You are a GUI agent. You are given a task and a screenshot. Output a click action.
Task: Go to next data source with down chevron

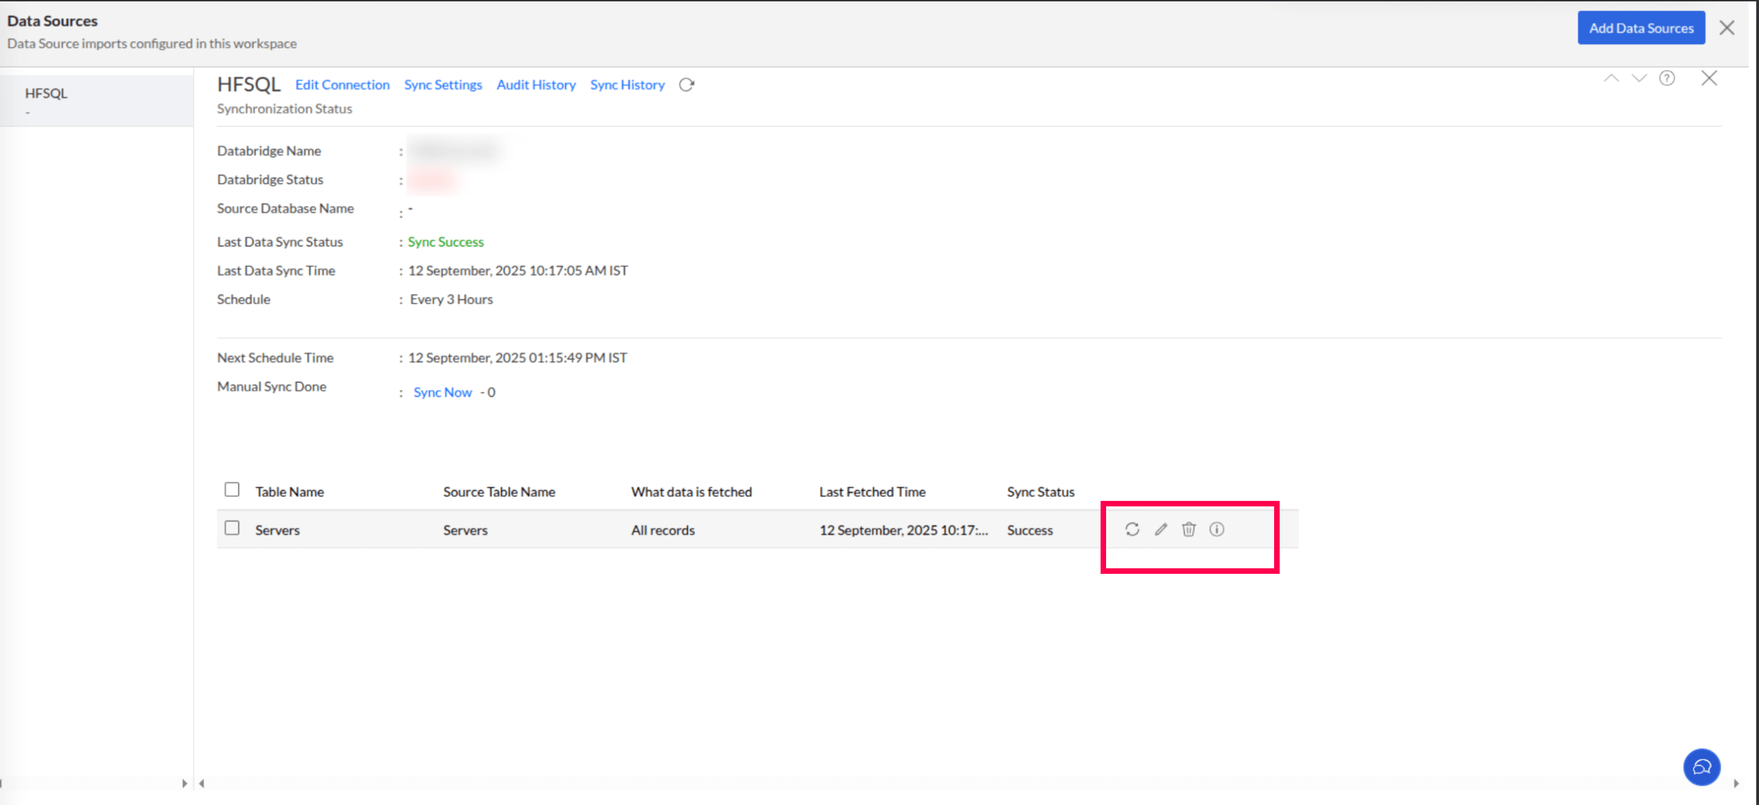click(x=1639, y=78)
